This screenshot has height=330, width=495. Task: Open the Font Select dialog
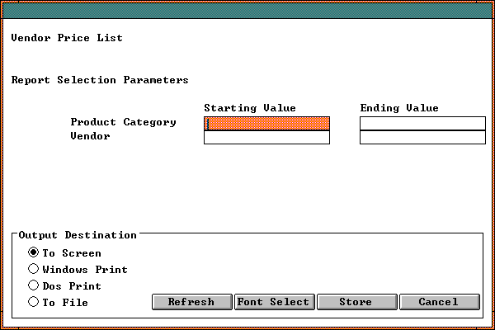[x=274, y=302]
